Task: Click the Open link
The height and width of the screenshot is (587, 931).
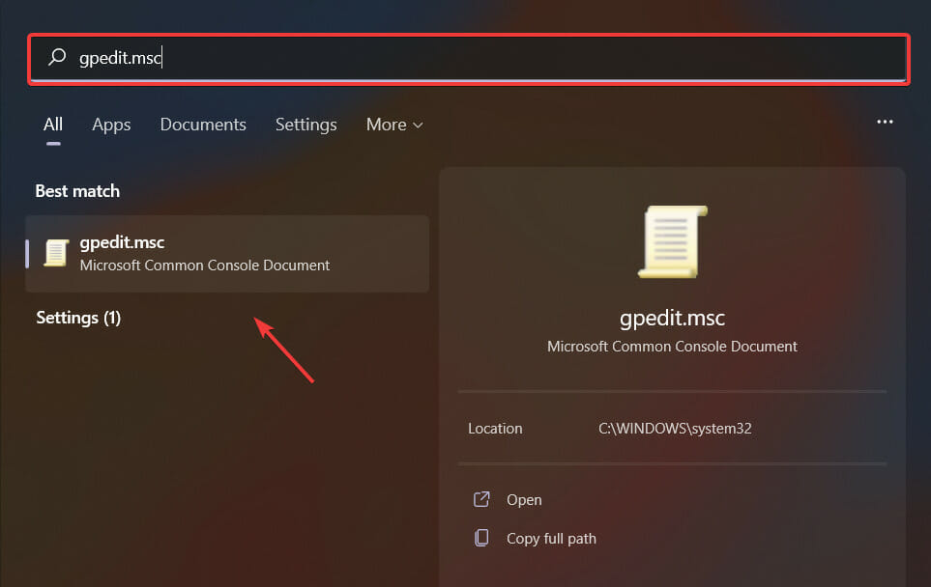Action: click(x=523, y=499)
